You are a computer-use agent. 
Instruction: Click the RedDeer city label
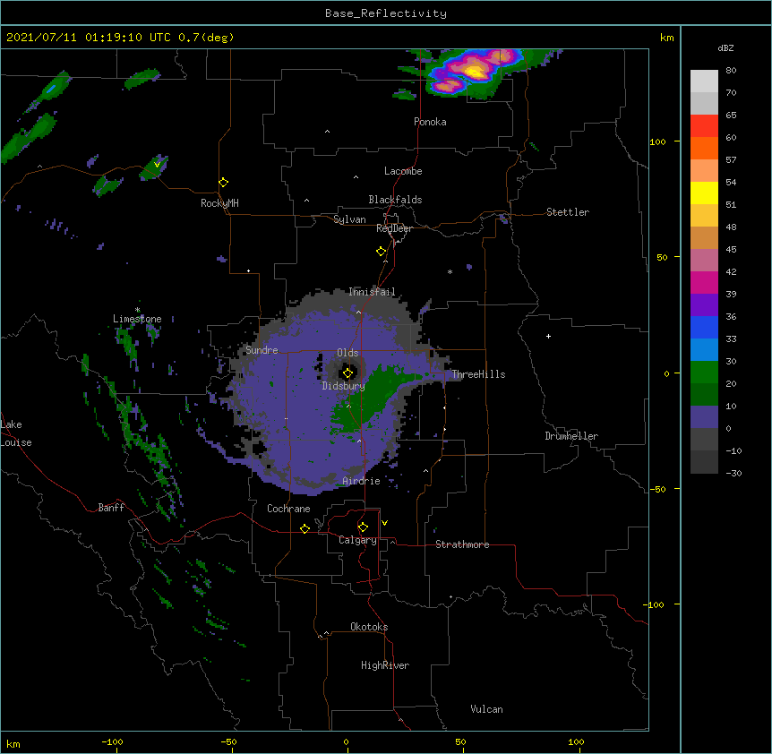click(x=394, y=228)
